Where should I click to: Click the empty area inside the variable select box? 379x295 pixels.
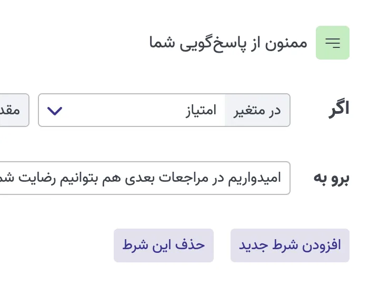[121, 111]
